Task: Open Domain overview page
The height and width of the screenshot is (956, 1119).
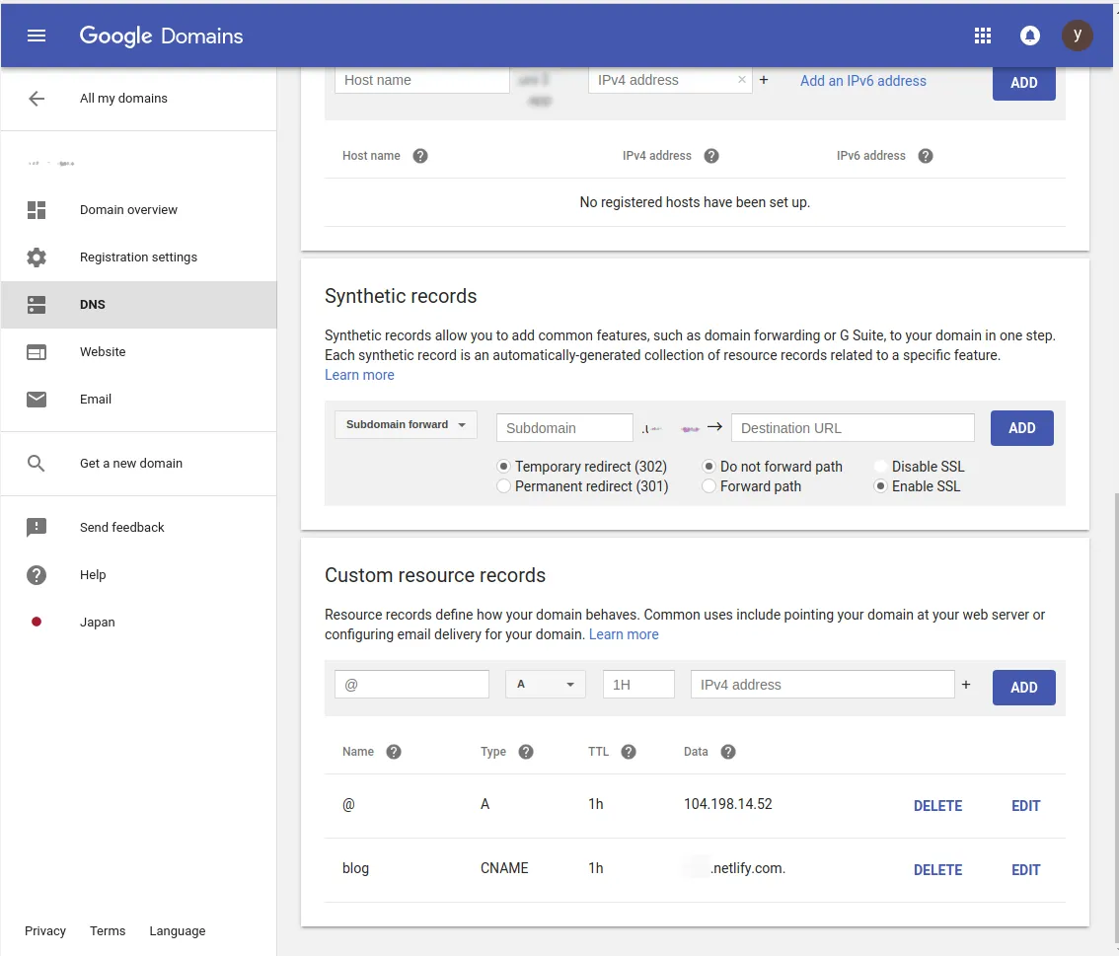Action: pos(128,210)
